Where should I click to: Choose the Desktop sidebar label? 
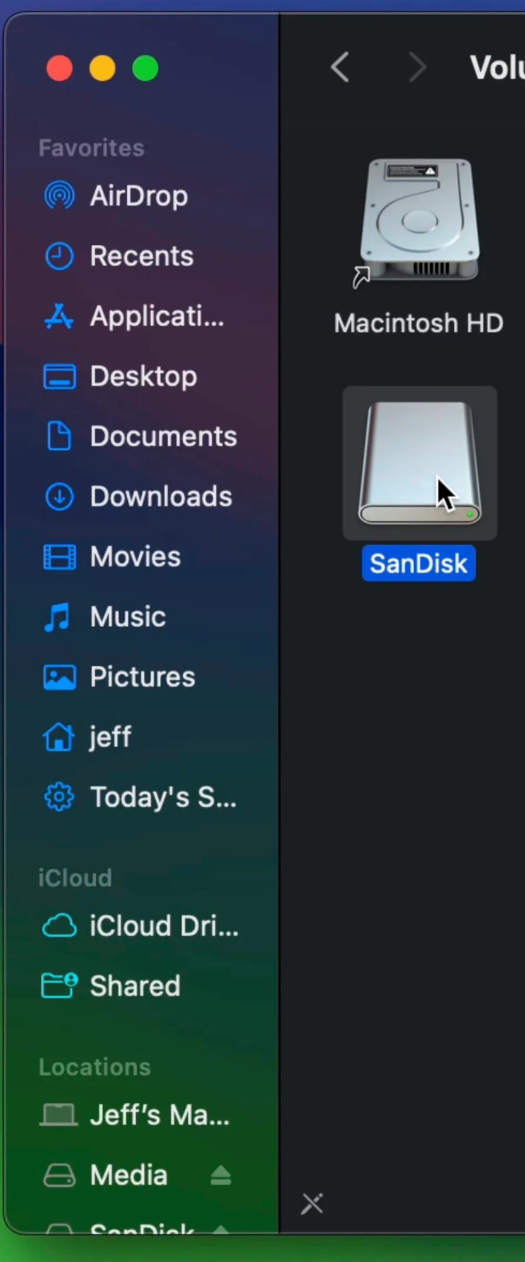(144, 377)
